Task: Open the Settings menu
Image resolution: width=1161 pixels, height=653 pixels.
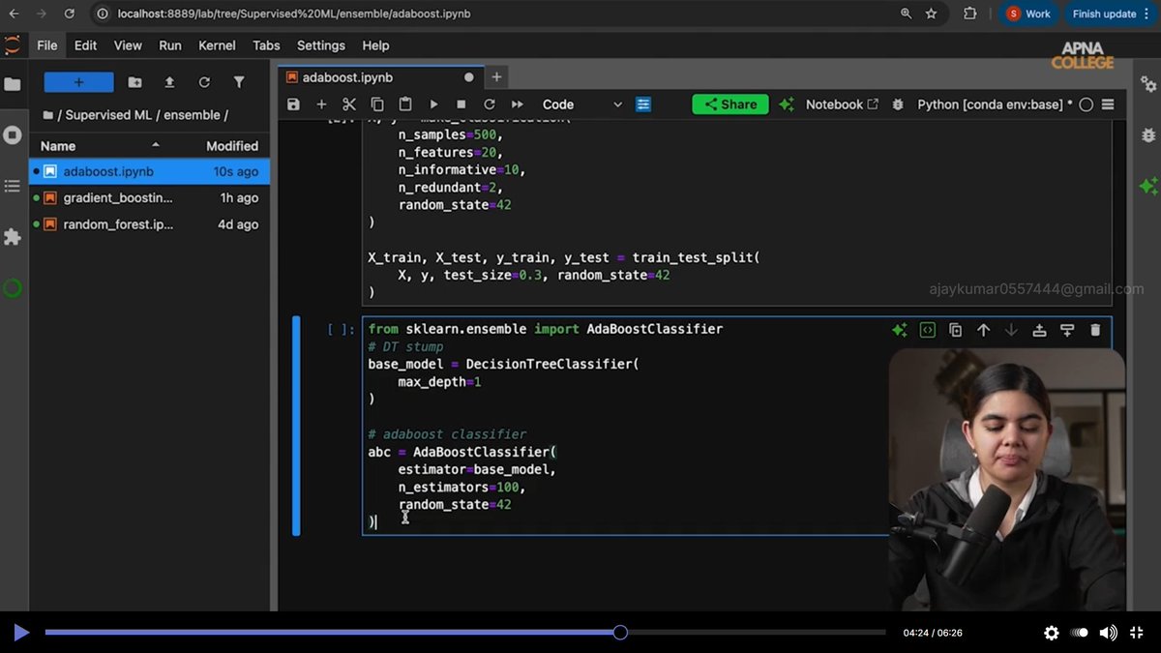Action: click(x=321, y=45)
